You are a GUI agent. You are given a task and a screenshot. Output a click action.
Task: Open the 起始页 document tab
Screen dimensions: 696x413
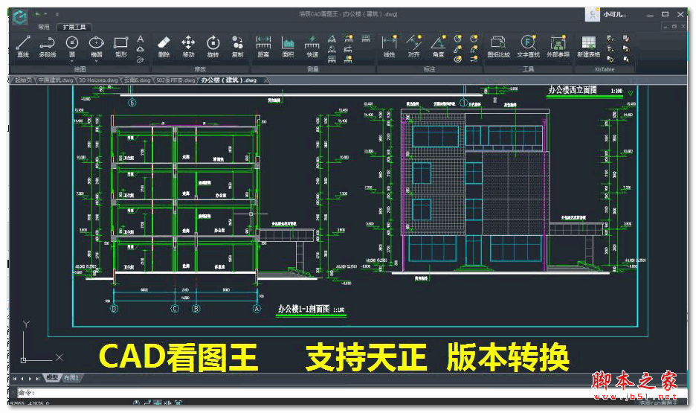tap(23, 80)
